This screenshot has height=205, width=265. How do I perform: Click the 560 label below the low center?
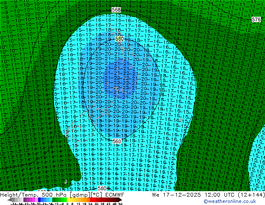pos(117,141)
